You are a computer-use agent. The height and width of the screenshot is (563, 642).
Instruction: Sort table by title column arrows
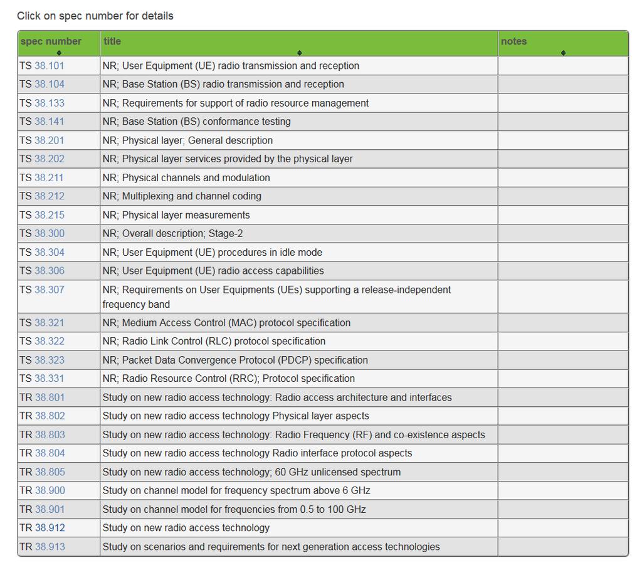coord(299,53)
